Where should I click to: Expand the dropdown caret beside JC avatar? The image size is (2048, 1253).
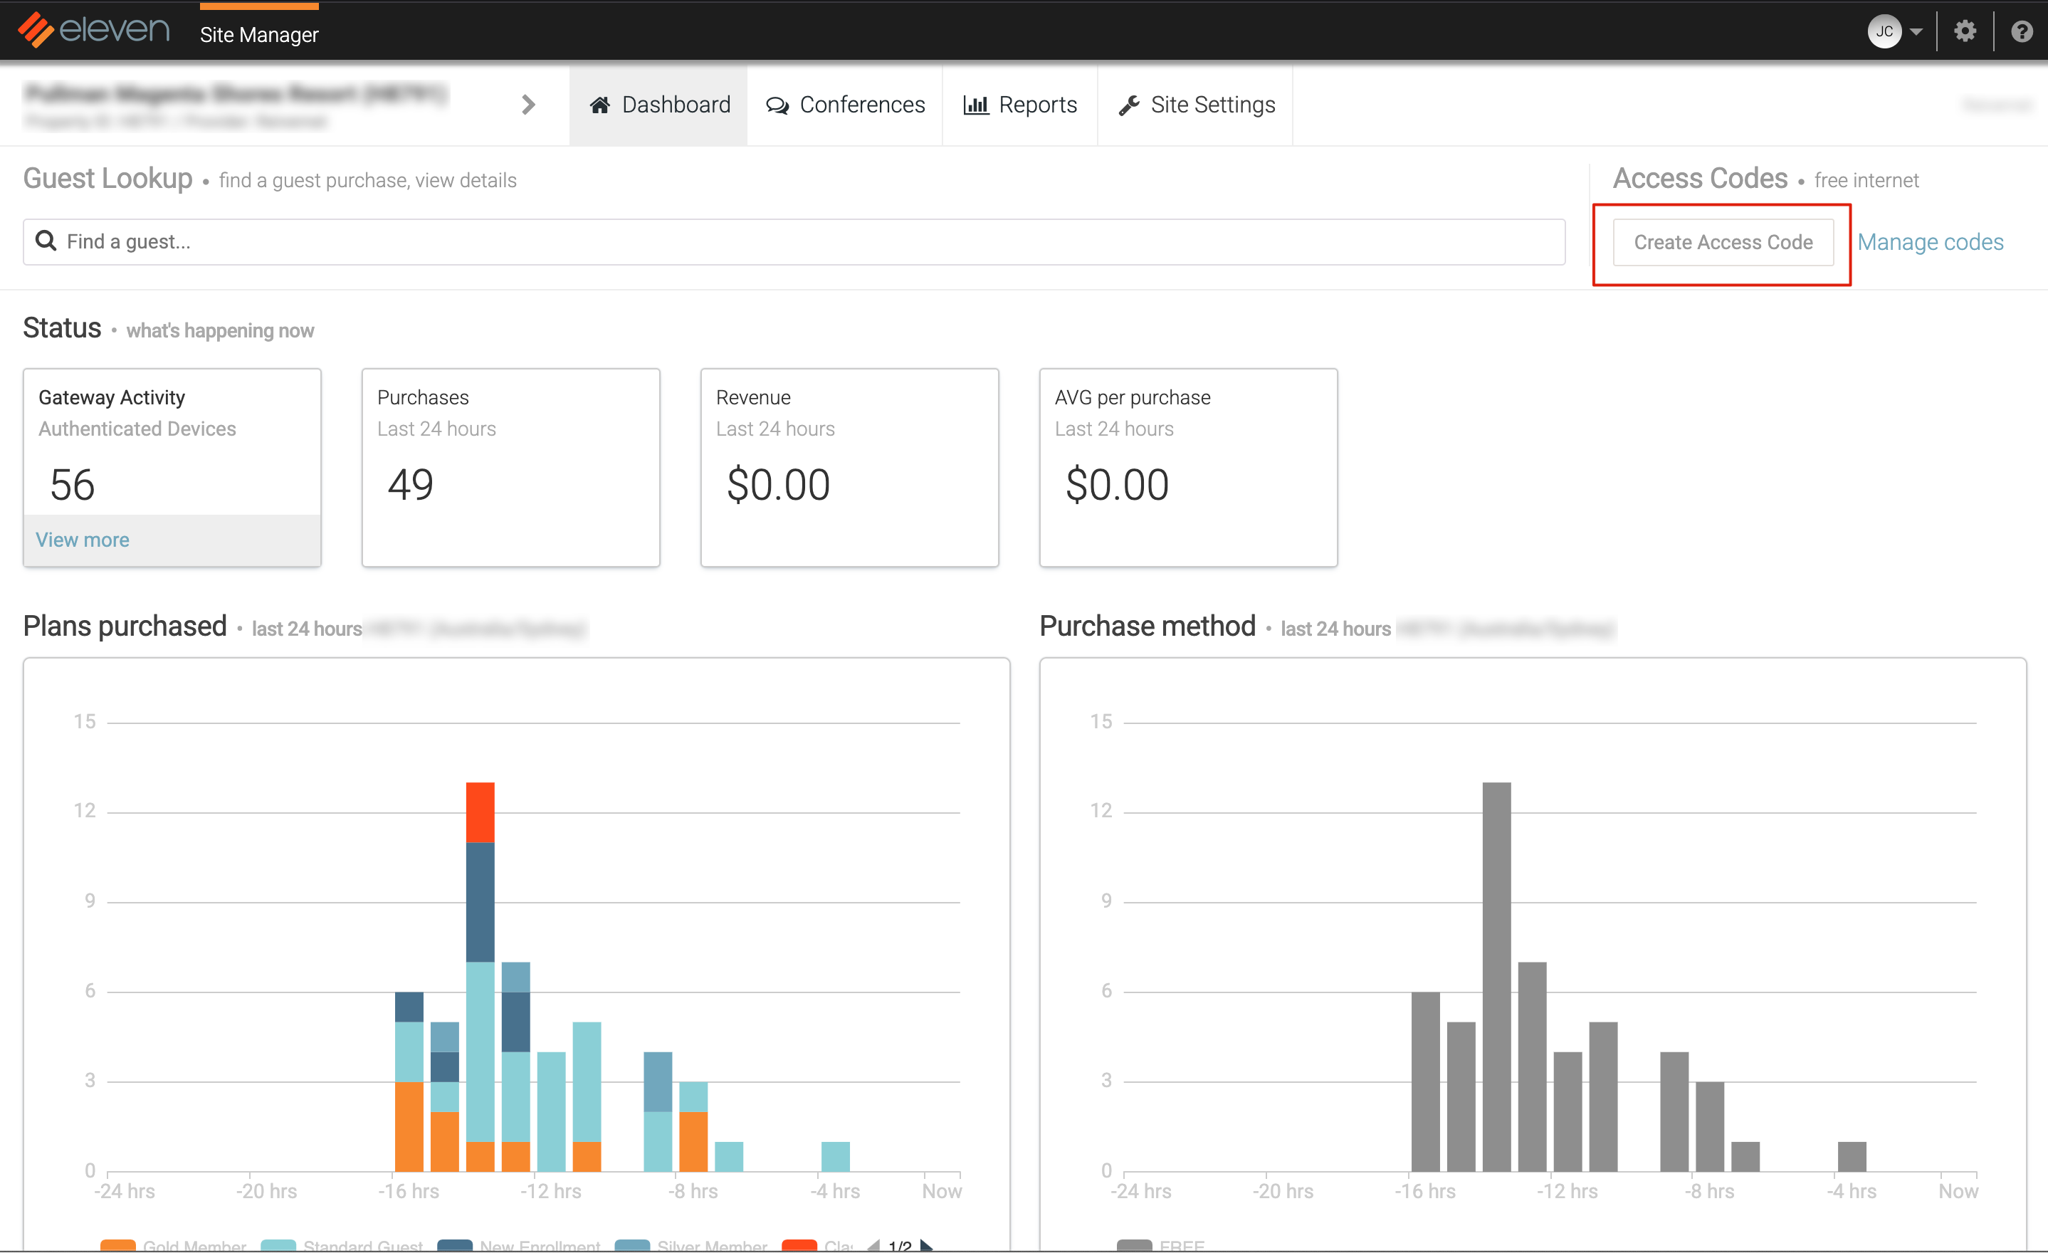(x=1916, y=33)
